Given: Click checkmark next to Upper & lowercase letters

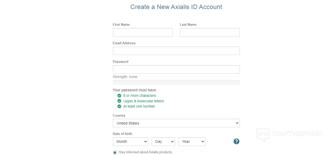Looking at the screenshot, I should (119, 101).
